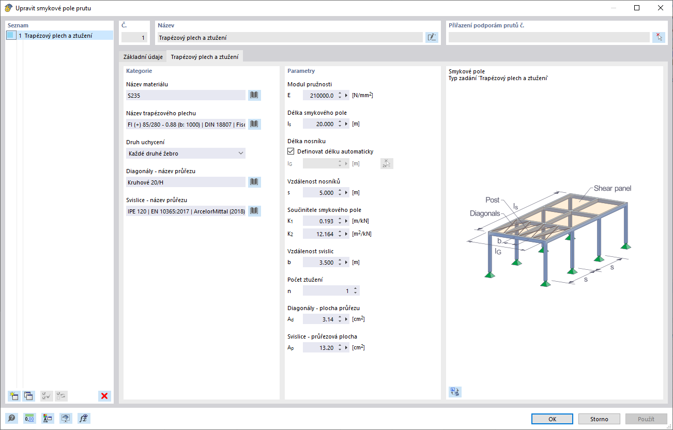Open the arrow menu beside s beam spacing
Screen dimensions: 673x430
(x=347, y=192)
